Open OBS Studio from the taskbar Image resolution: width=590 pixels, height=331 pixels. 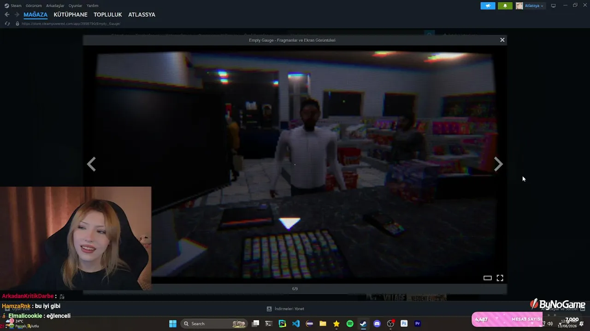pos(391,324)
